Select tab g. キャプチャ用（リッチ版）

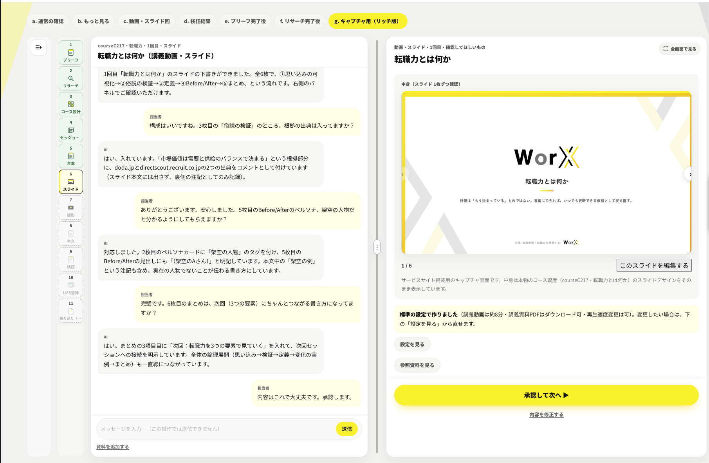point(368,21)
